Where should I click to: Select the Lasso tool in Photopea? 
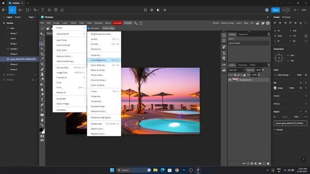click(x=42, y=44)
